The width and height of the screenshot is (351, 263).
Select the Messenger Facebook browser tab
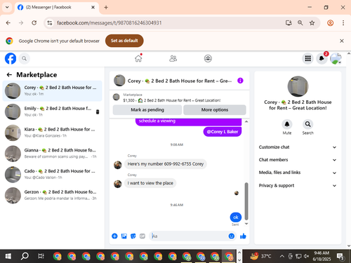56,7
